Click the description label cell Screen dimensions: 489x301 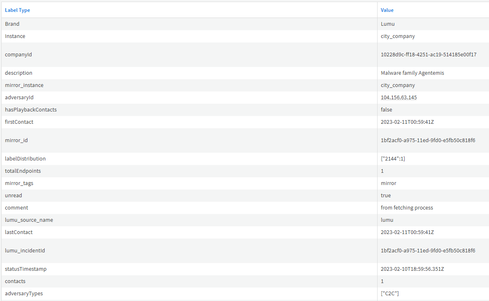[x=19, y=73]
